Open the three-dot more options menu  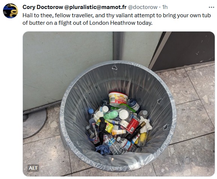pos(211,8)
